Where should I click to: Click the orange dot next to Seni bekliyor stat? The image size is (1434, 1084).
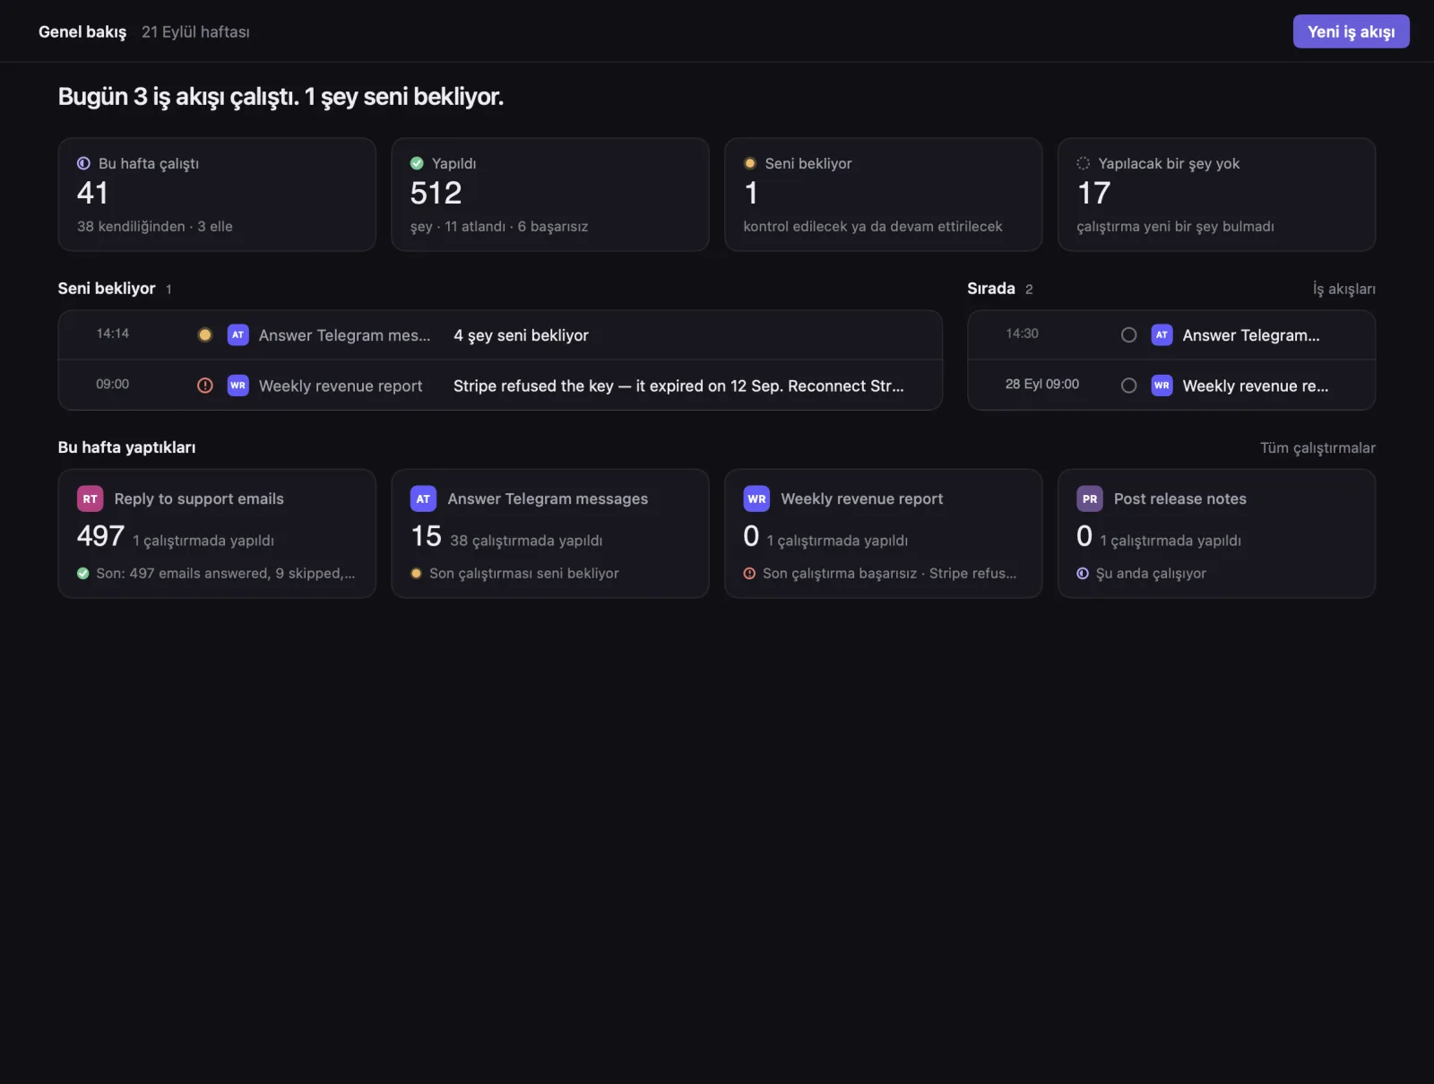click(x=750, y=163)
